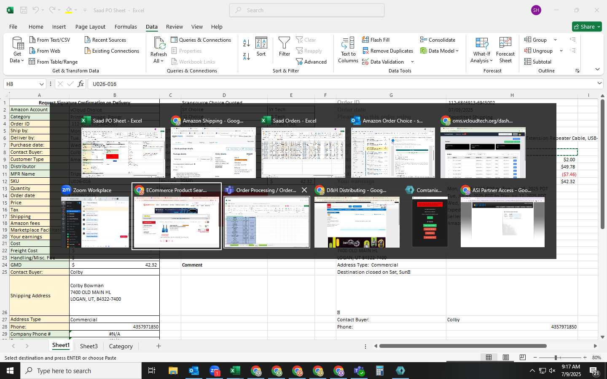Image resolution: width=607 pixels, height=379 pixels.
Task: Click the Save icon in title bar
Action: 24,10
